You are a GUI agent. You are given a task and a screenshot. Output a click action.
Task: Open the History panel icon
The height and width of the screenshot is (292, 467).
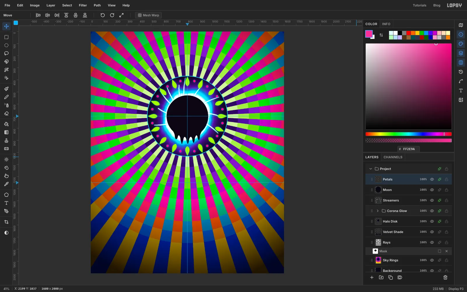461,72
